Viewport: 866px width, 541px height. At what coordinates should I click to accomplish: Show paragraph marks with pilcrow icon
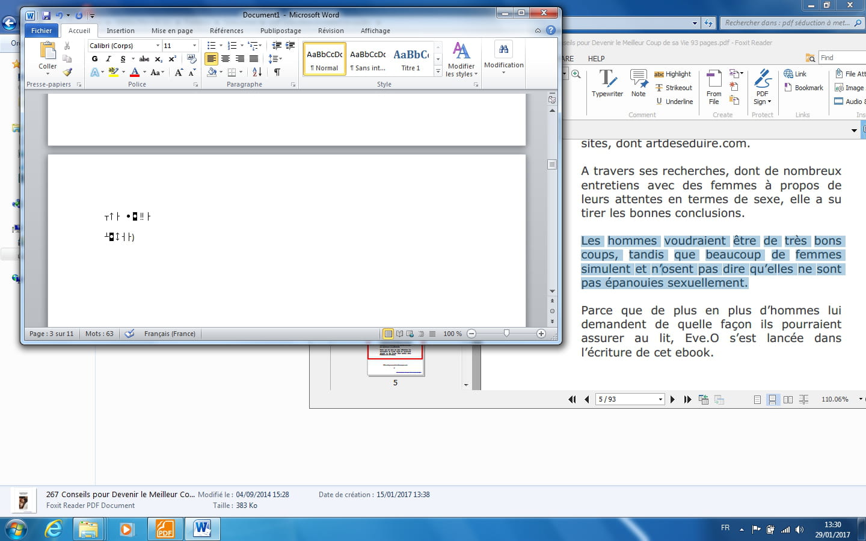click(277, 72)
